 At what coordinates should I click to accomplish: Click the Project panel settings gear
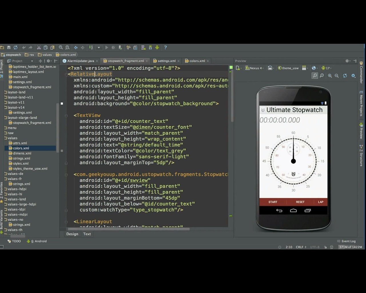coord(49,61)
